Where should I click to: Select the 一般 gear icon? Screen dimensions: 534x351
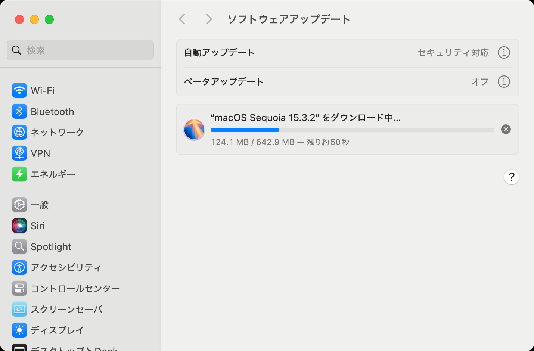(x=19, y=205)
